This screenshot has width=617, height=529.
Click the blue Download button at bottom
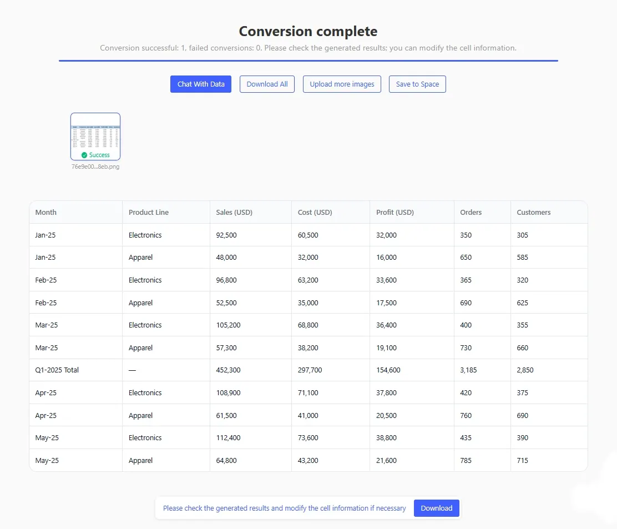pyautogui.click(x=436, y=508)
